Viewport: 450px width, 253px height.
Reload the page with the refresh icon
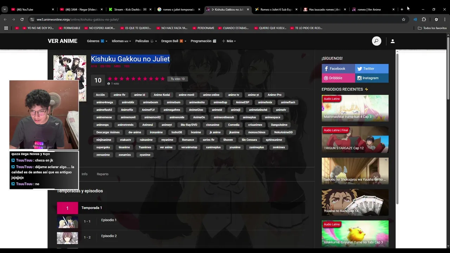22,19
